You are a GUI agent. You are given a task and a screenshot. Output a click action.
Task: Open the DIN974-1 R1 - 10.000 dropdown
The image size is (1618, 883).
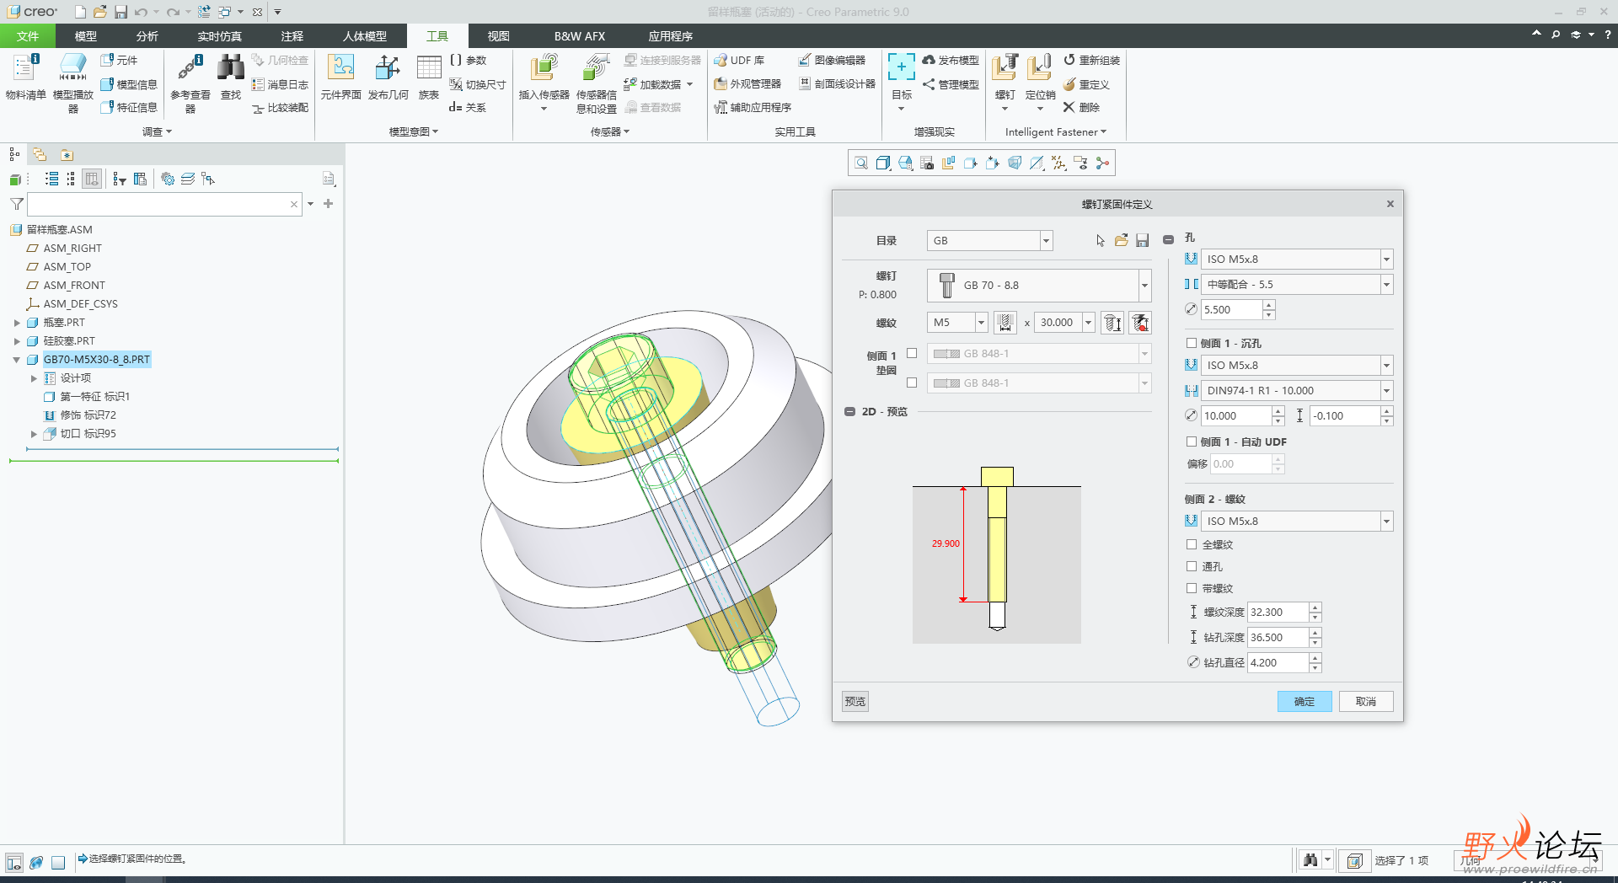click(1386, 391)
